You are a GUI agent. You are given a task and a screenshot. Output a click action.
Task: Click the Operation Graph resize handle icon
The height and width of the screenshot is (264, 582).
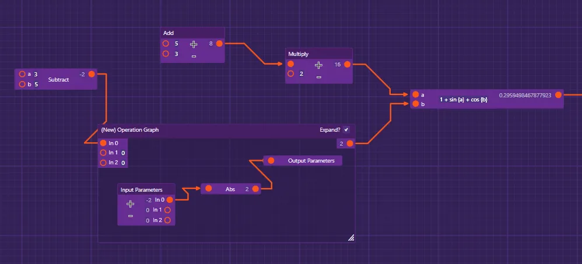click(x=350, y=238)
